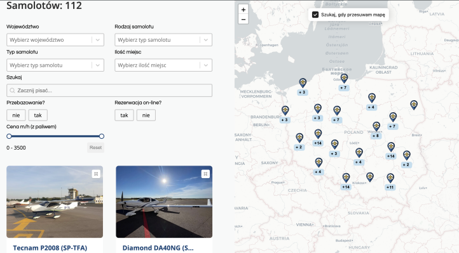Viewport: 459px width, 253px height.
Task: Open the Typ samolotu dropdown
Action: 55,65
